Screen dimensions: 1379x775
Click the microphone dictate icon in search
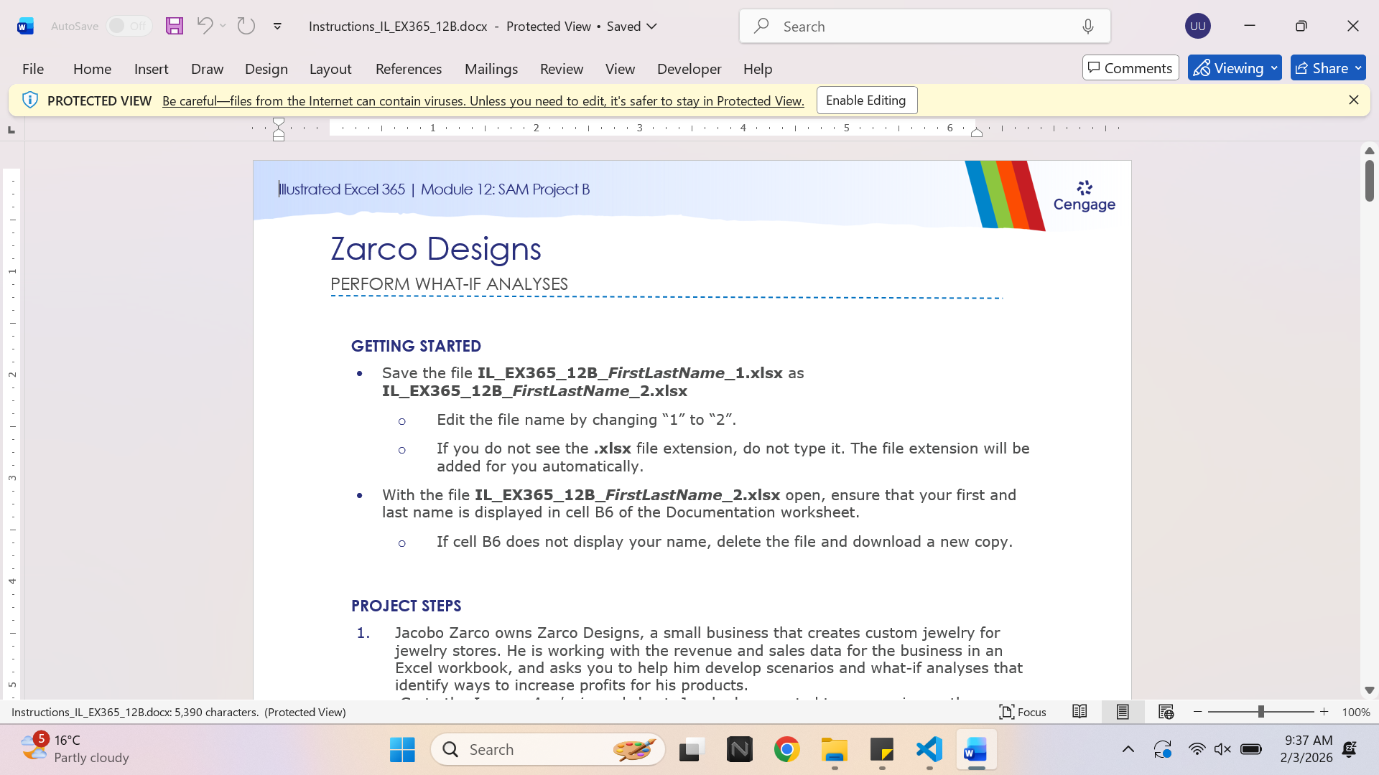1088,27
